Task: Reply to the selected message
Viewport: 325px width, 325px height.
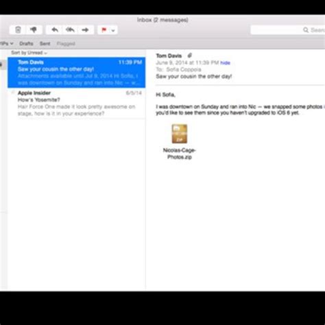Action: point(55,29)
